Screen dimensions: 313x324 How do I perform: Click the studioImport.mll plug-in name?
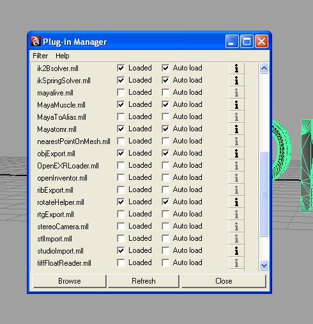tap(60, 251)
